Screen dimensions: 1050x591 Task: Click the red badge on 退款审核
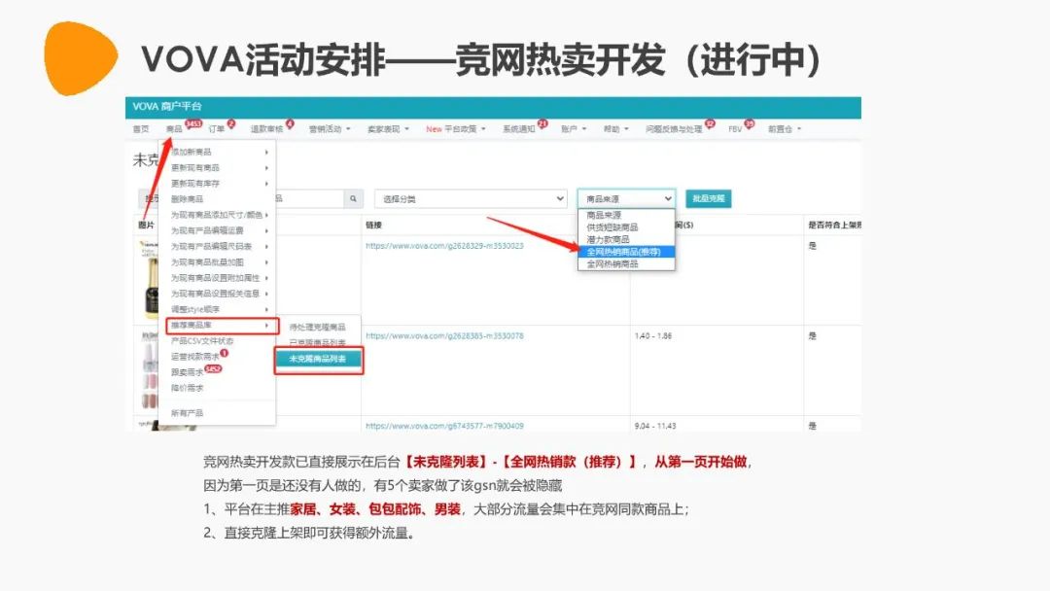290,123
